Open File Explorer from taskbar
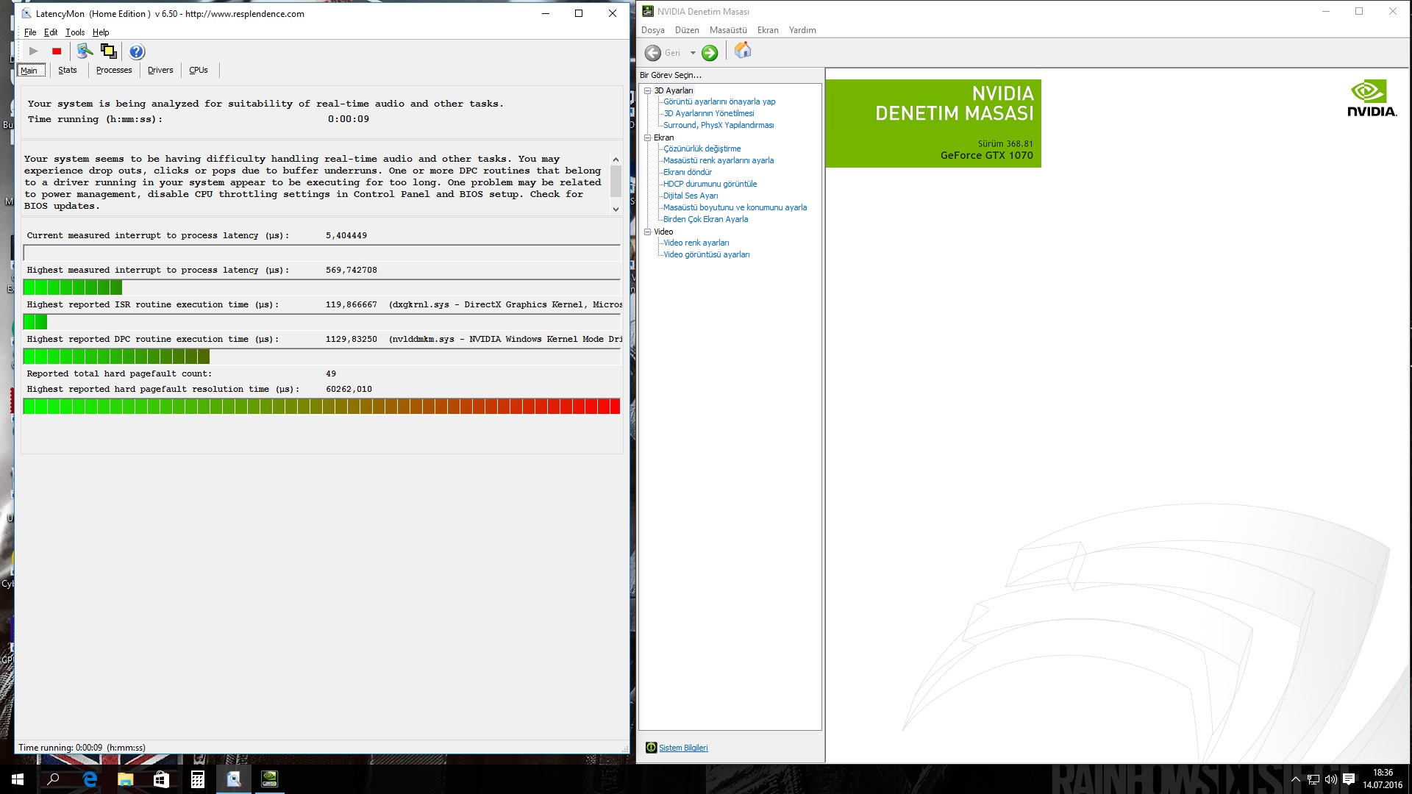 (126, 779)
